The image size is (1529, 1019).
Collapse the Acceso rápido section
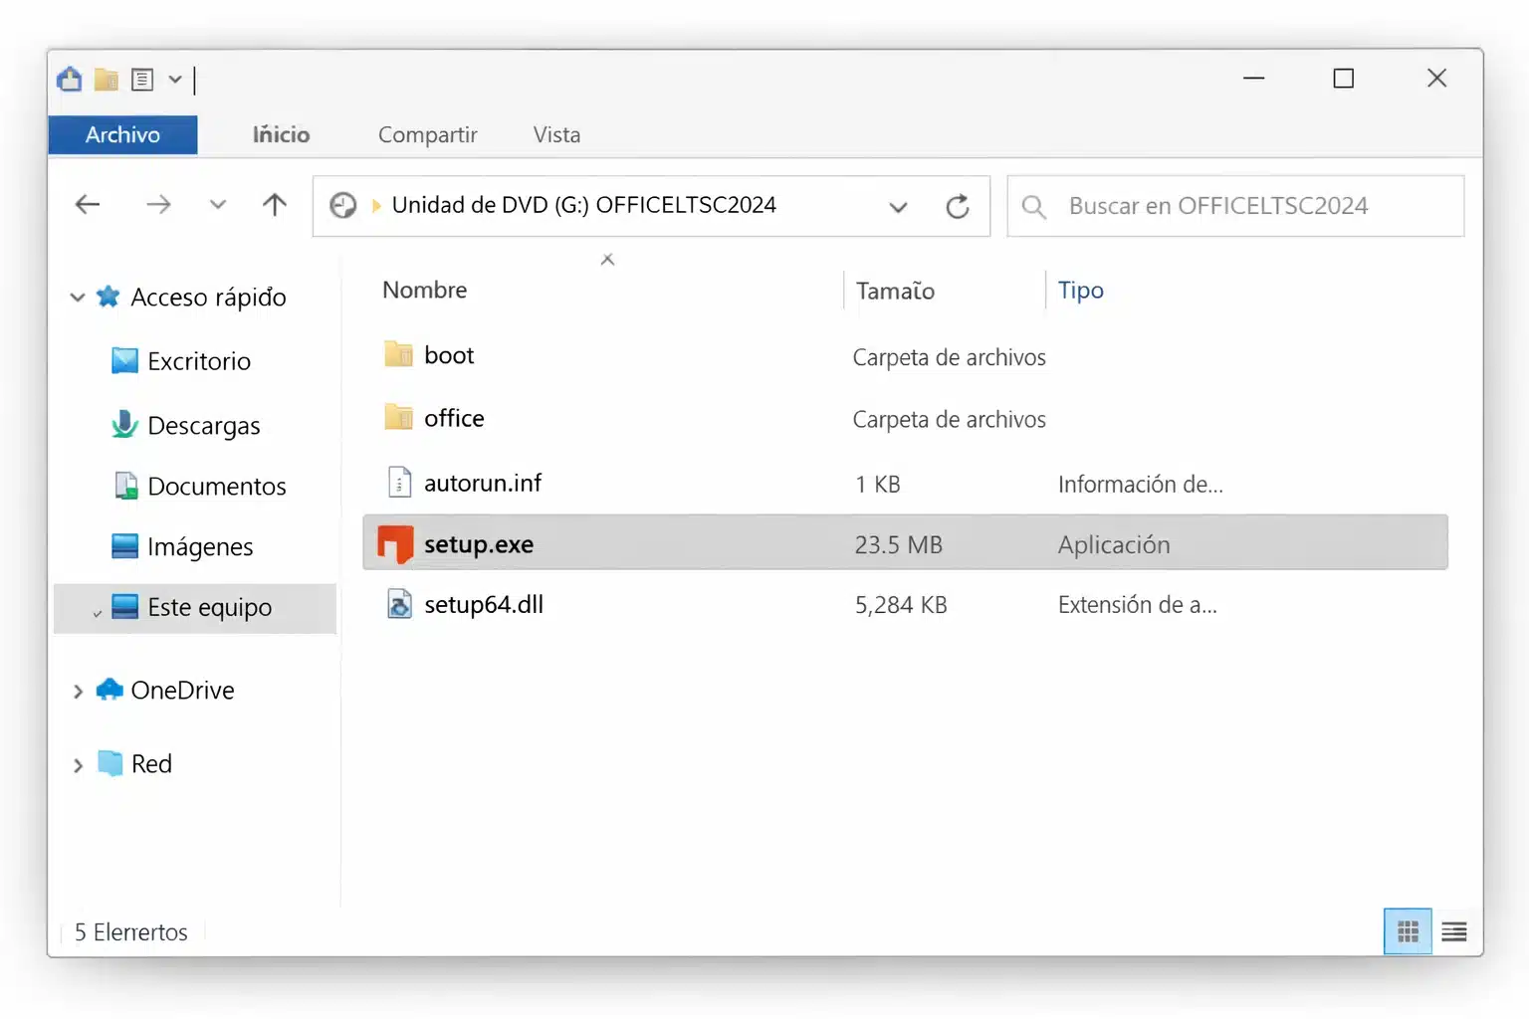(77, 297)
